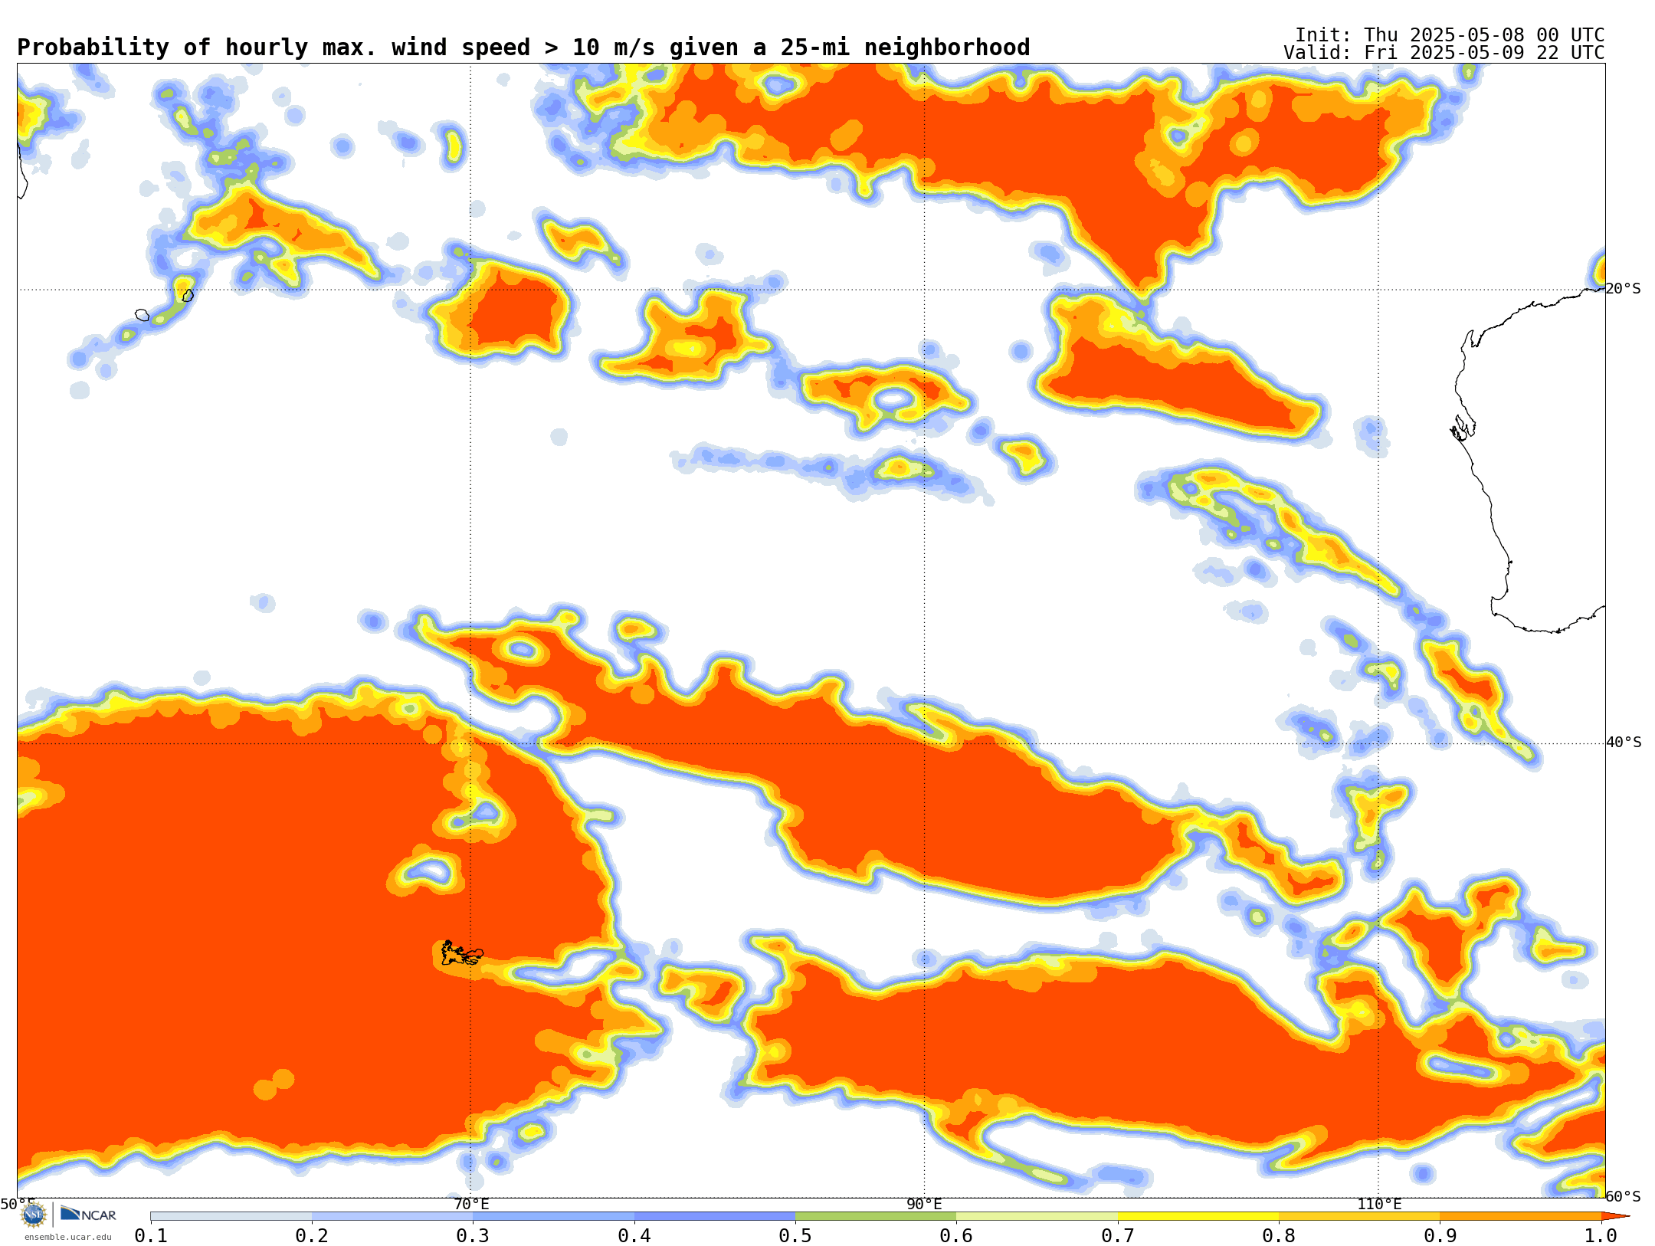This screenshot has width=1655, height=1246.
Task: Click the 0.8 colorbar tick label
Action: 1279,1235
